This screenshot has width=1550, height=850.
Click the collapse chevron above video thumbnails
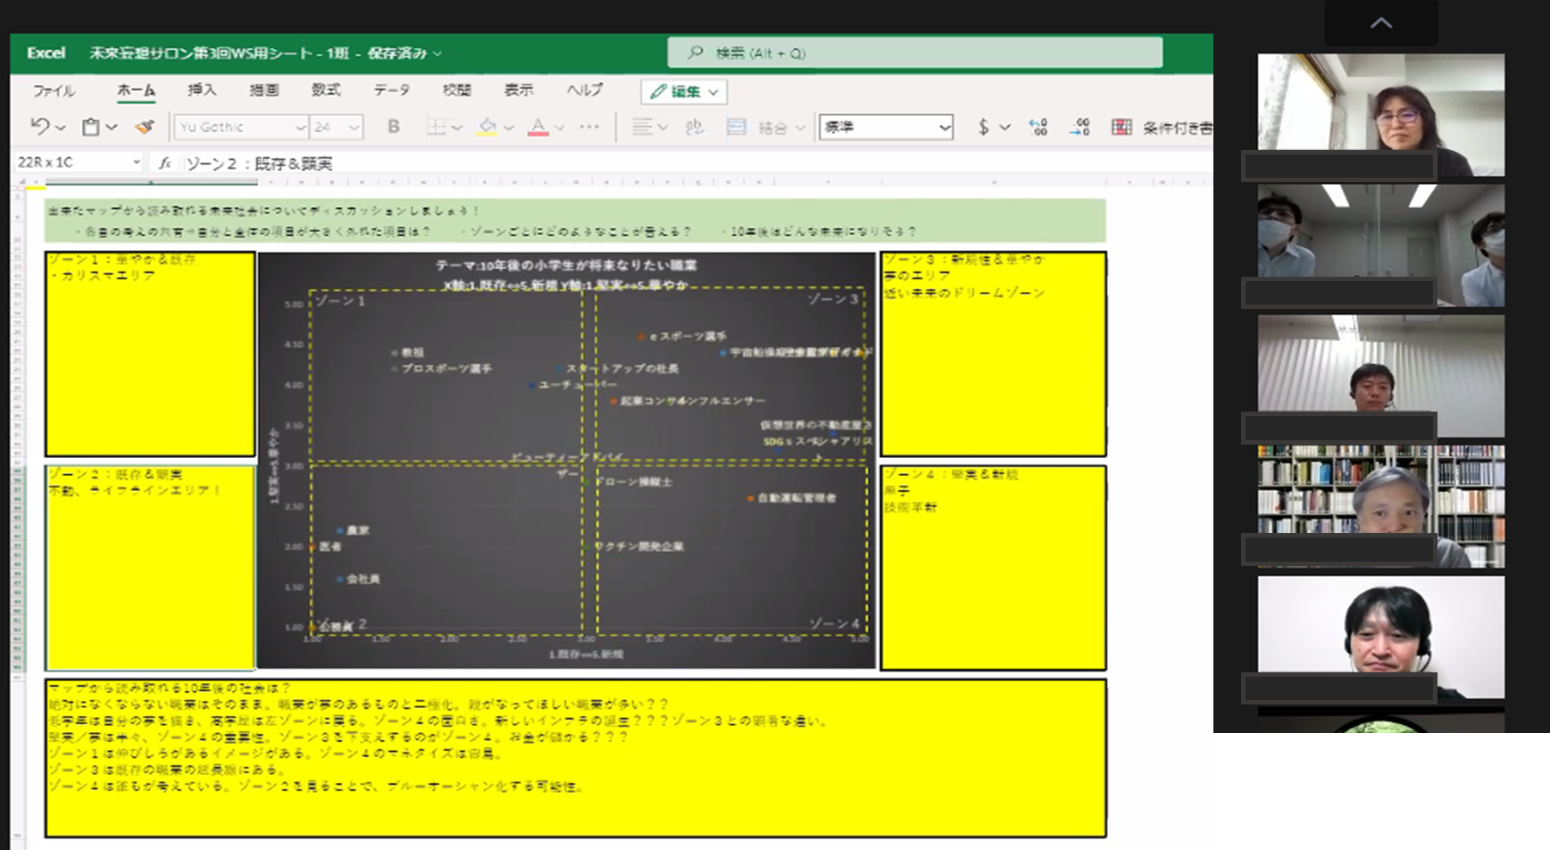coord(1379,23)
